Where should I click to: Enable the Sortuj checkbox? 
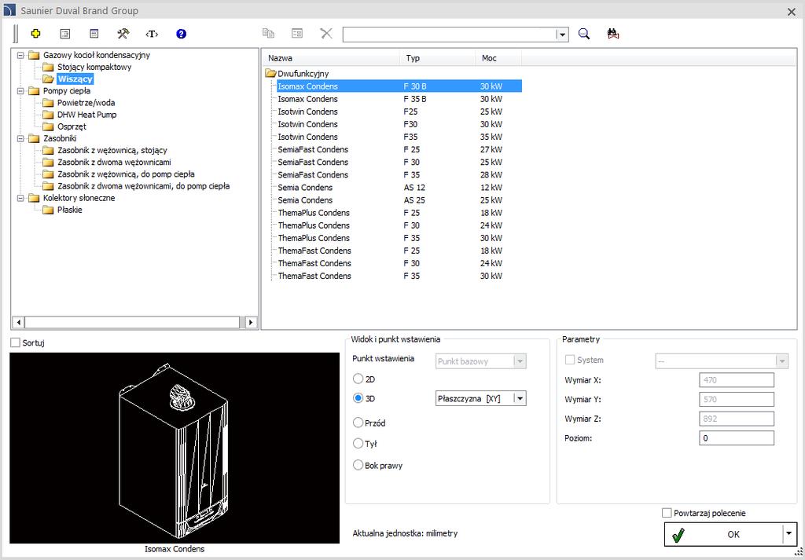click(x=16, y=342)
